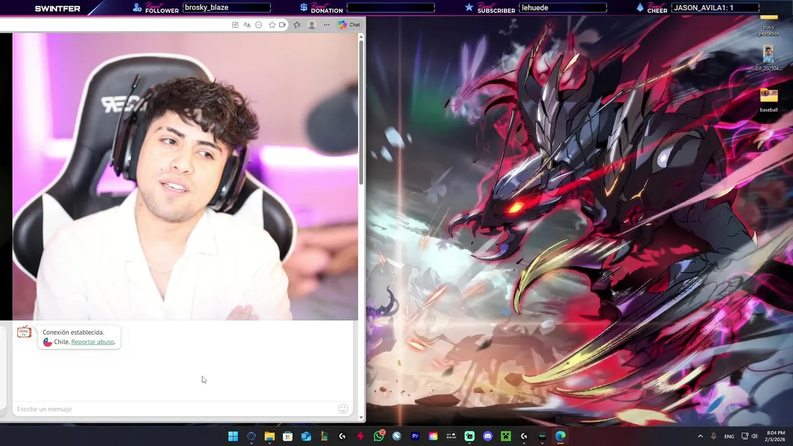Open Microsoft Store from the taskbar
The width and height of the screenshot is (793, 446).
pos(287,436)
